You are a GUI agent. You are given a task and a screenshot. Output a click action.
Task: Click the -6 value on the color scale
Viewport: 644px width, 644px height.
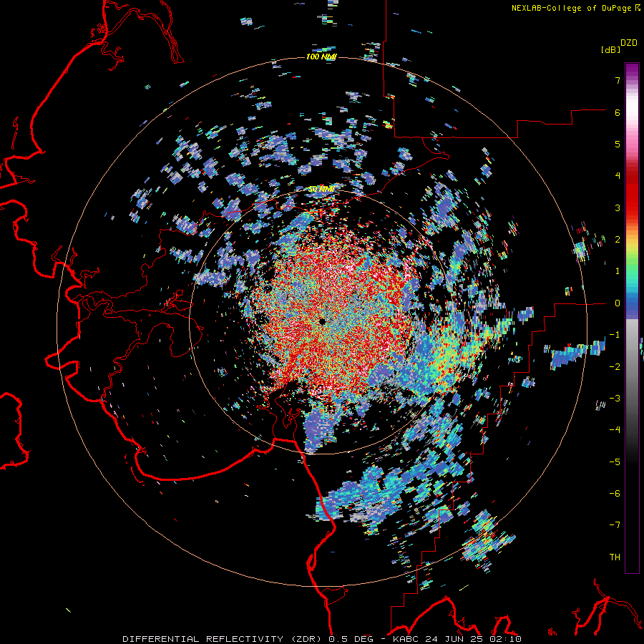615,494
